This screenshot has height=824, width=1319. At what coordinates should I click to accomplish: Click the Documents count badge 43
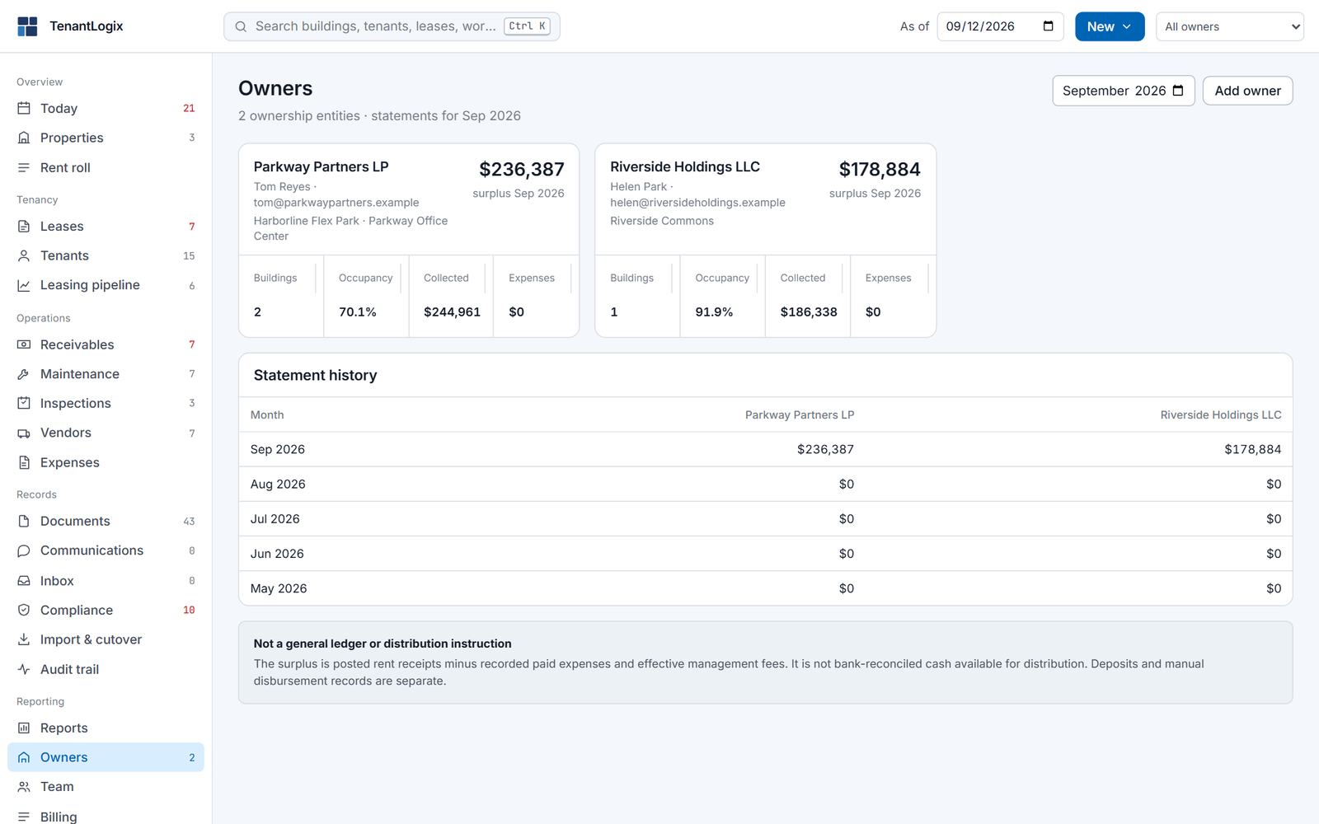189,522
